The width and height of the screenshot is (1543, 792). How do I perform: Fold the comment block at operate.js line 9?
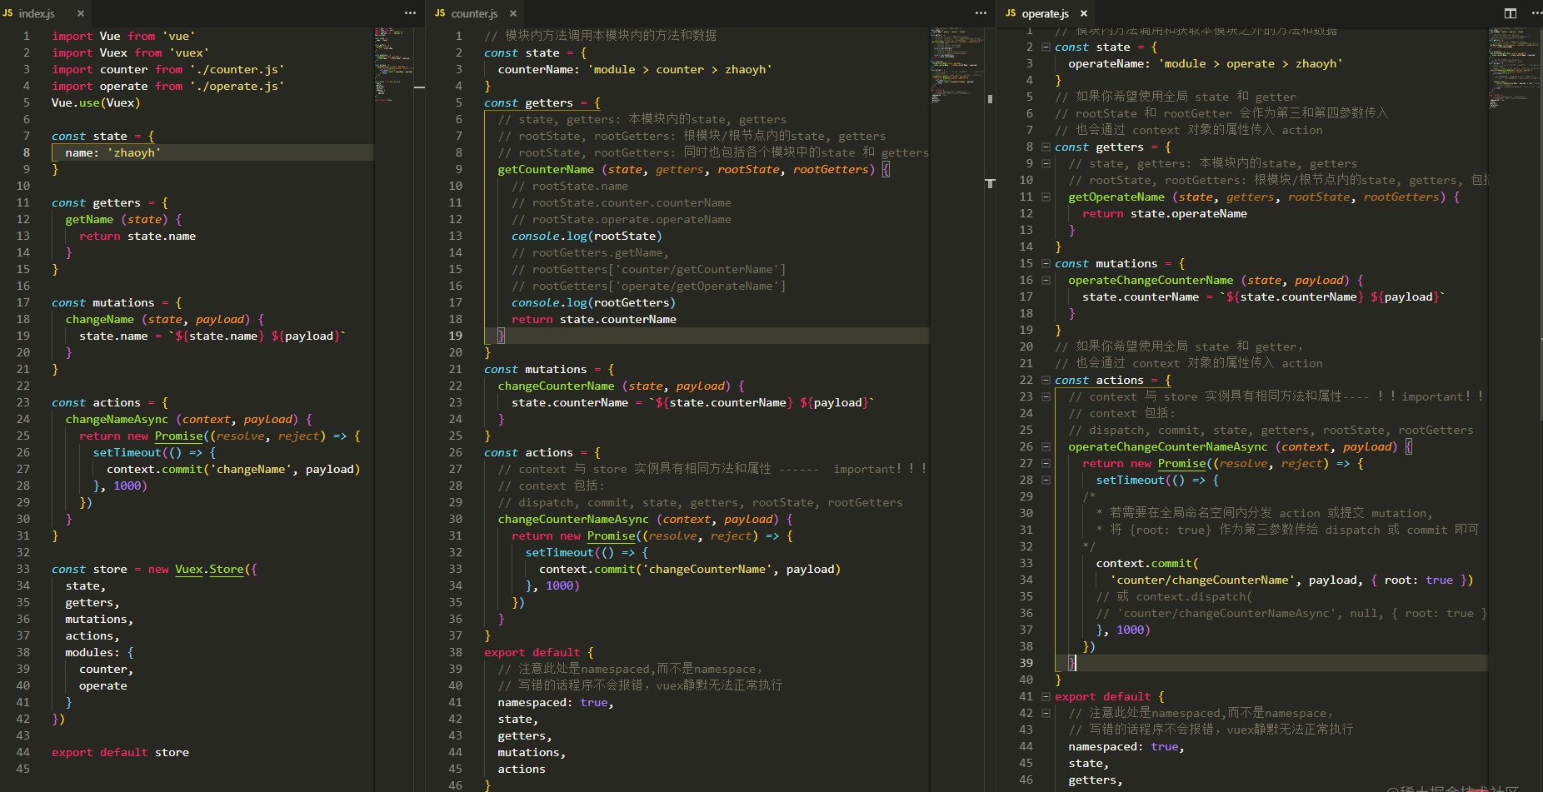1046,164
